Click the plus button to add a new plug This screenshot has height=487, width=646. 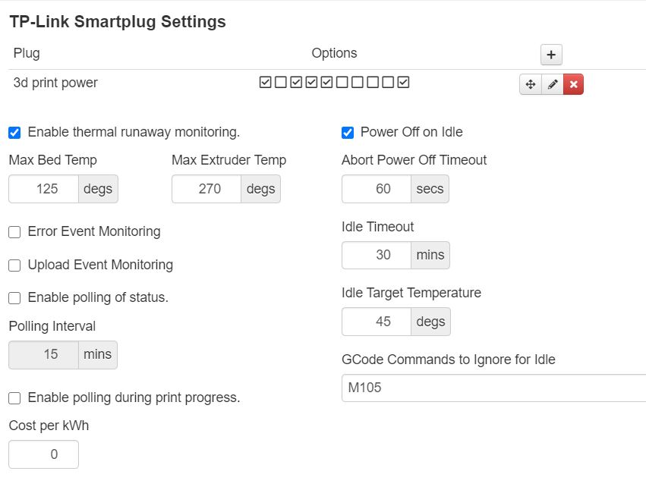click(550, 54)
